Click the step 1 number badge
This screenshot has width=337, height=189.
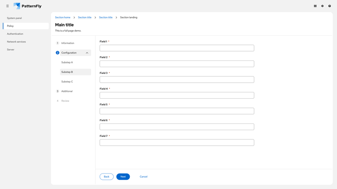point(57,43)
